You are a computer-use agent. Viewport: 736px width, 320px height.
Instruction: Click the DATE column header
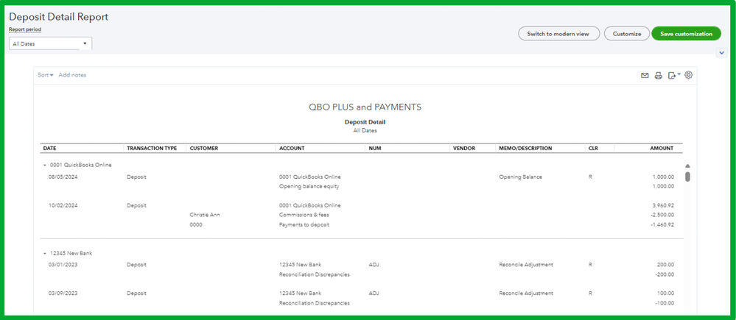point(49,148)
